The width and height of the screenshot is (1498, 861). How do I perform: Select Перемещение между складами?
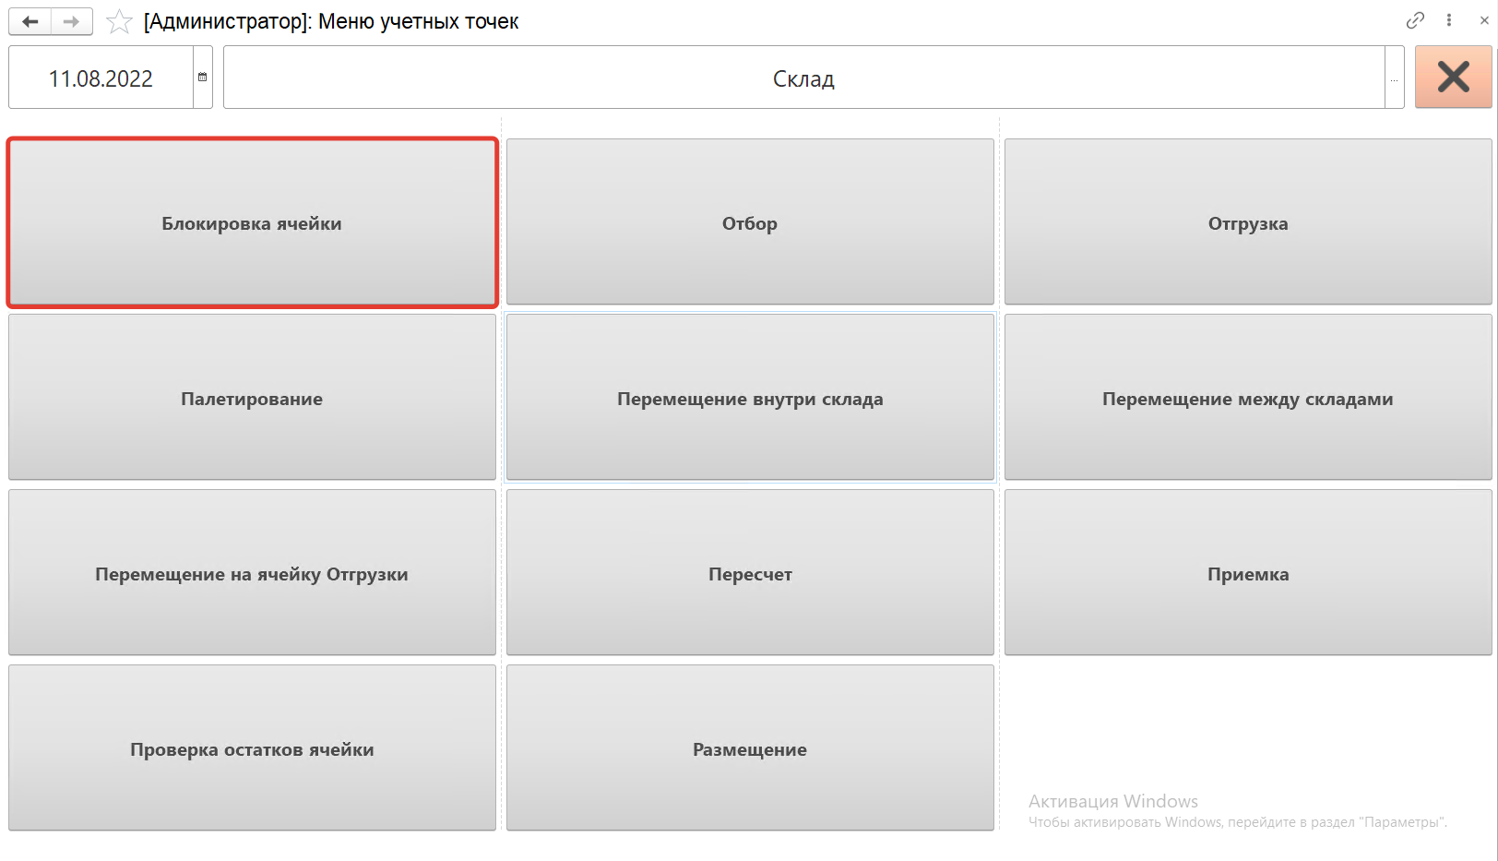click(1247, 398)
